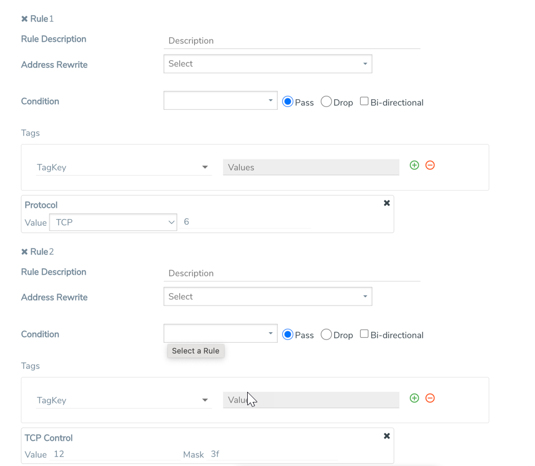Open Rule 2 Condition dropdown

[x=220, y=334]
